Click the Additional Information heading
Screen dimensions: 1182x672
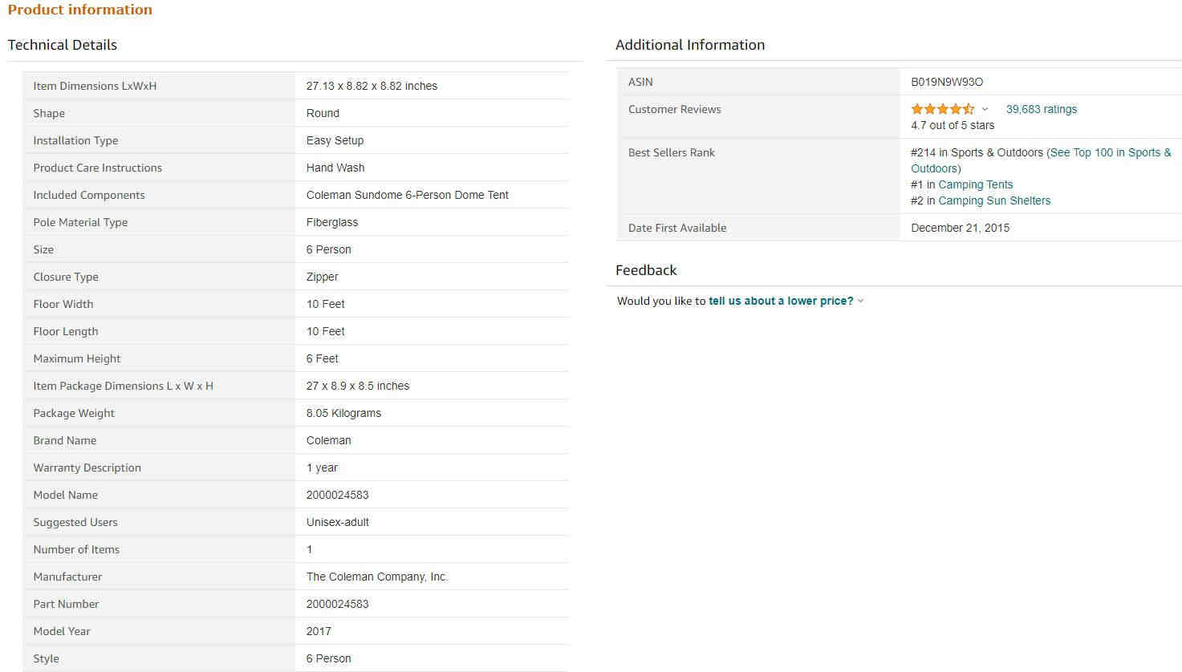click(690, 45)
